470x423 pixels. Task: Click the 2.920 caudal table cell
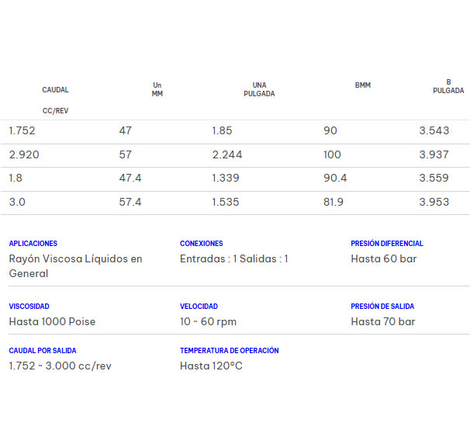(24, 154)
